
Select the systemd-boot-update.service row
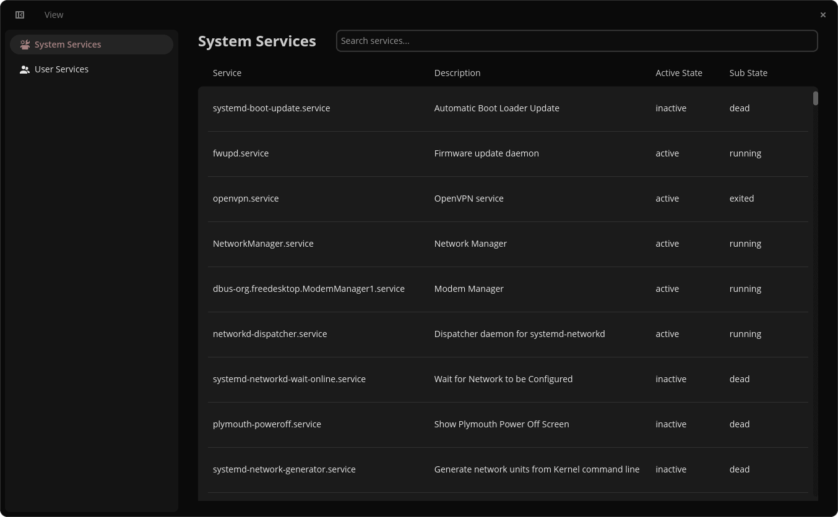(x=433, y=108)
